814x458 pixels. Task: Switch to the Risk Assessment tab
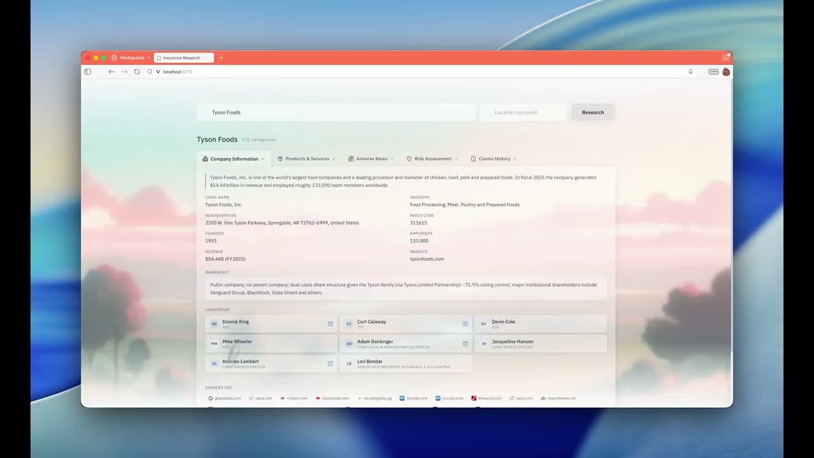click(432, 159)
